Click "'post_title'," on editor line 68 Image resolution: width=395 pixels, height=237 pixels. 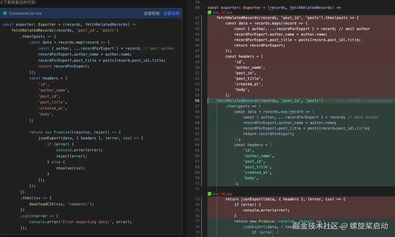coord(258,167)
